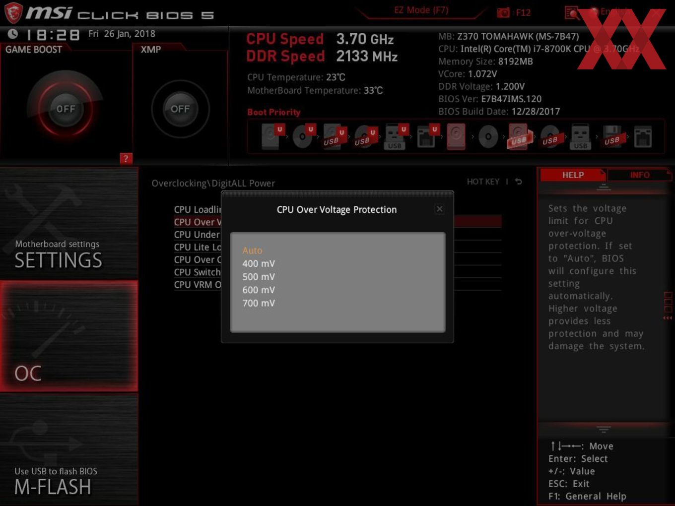Select legacy CD/DVD boot icon without USB tag
The height and width of the screenshot is (506, 675).
(488, 136)
